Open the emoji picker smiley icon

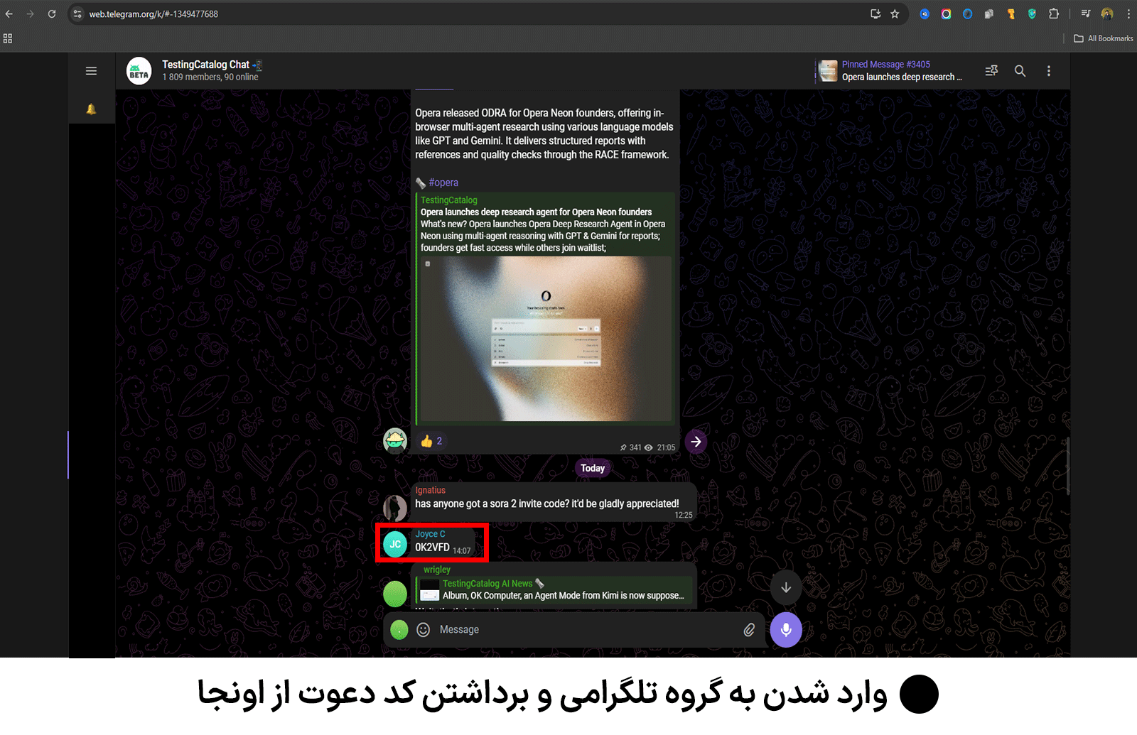[423, 630]
